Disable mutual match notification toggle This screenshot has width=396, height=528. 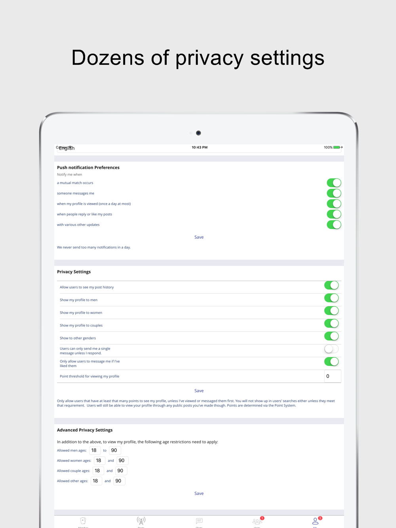(334, 183)
